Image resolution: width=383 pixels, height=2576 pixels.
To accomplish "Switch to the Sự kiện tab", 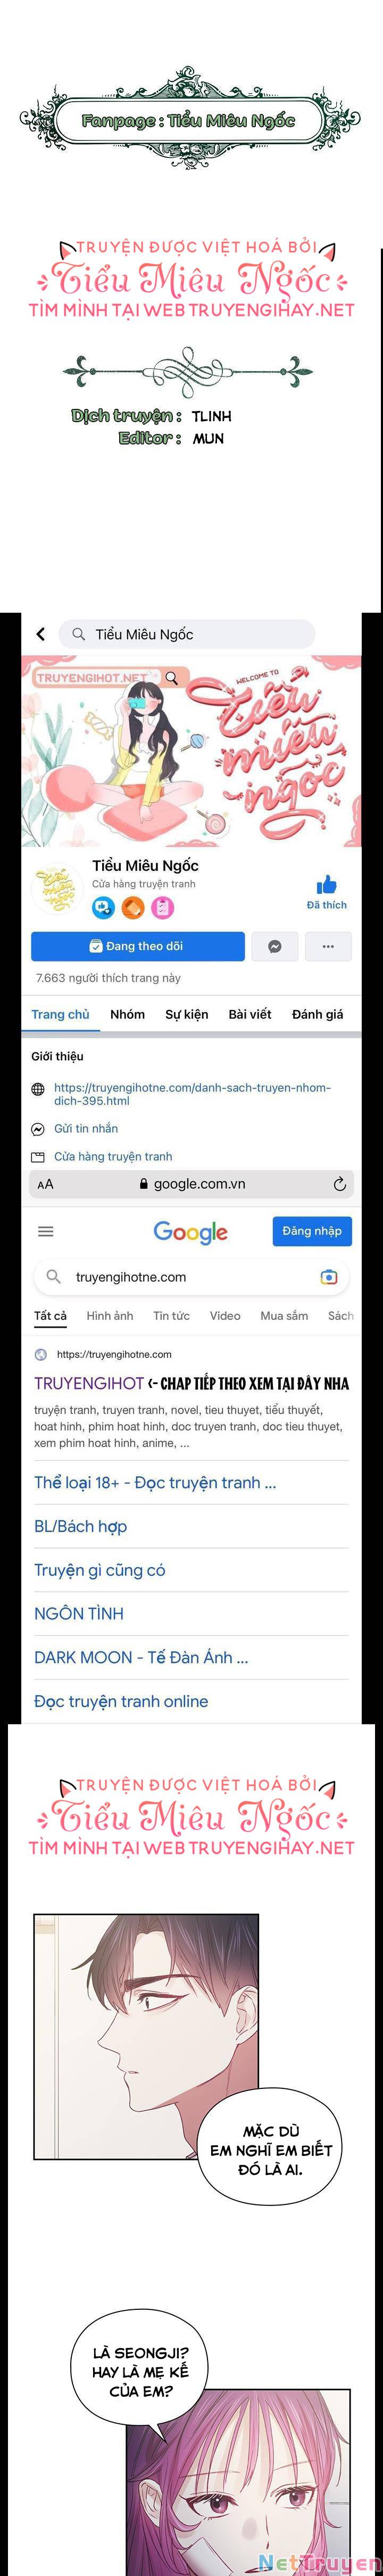I will tap(187, 1014).
